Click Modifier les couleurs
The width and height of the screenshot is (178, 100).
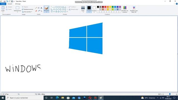(125, 9)
